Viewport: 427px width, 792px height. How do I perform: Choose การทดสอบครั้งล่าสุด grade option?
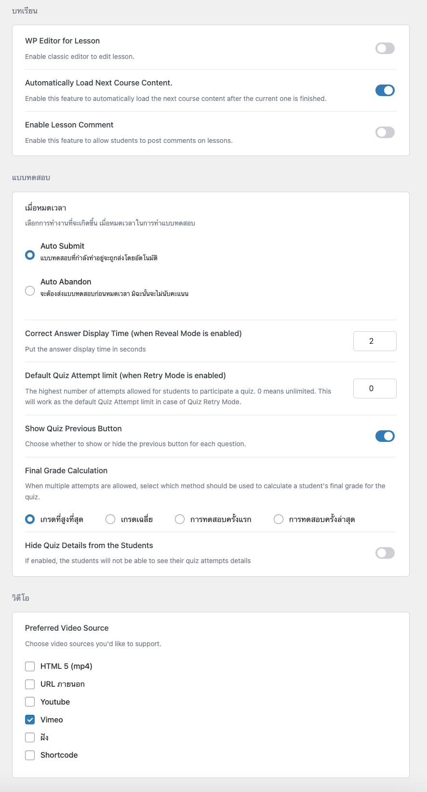pos(279,519)
